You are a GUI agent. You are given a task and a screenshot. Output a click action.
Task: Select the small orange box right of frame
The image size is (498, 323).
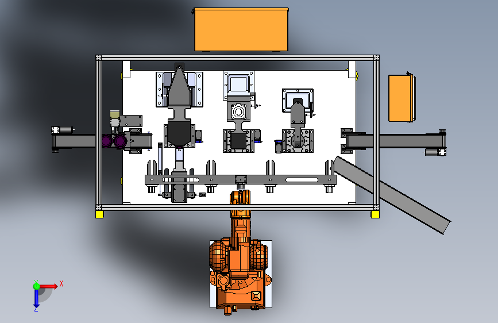click(x=401, y=98)
